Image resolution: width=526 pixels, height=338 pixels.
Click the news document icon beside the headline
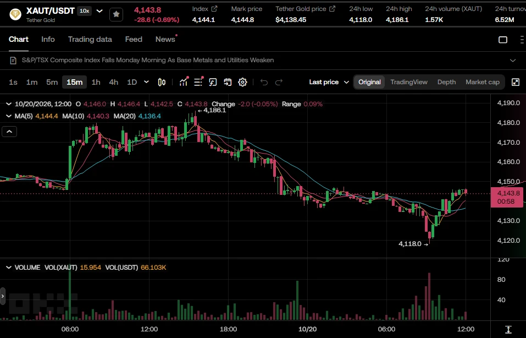[x=13, y=61]
